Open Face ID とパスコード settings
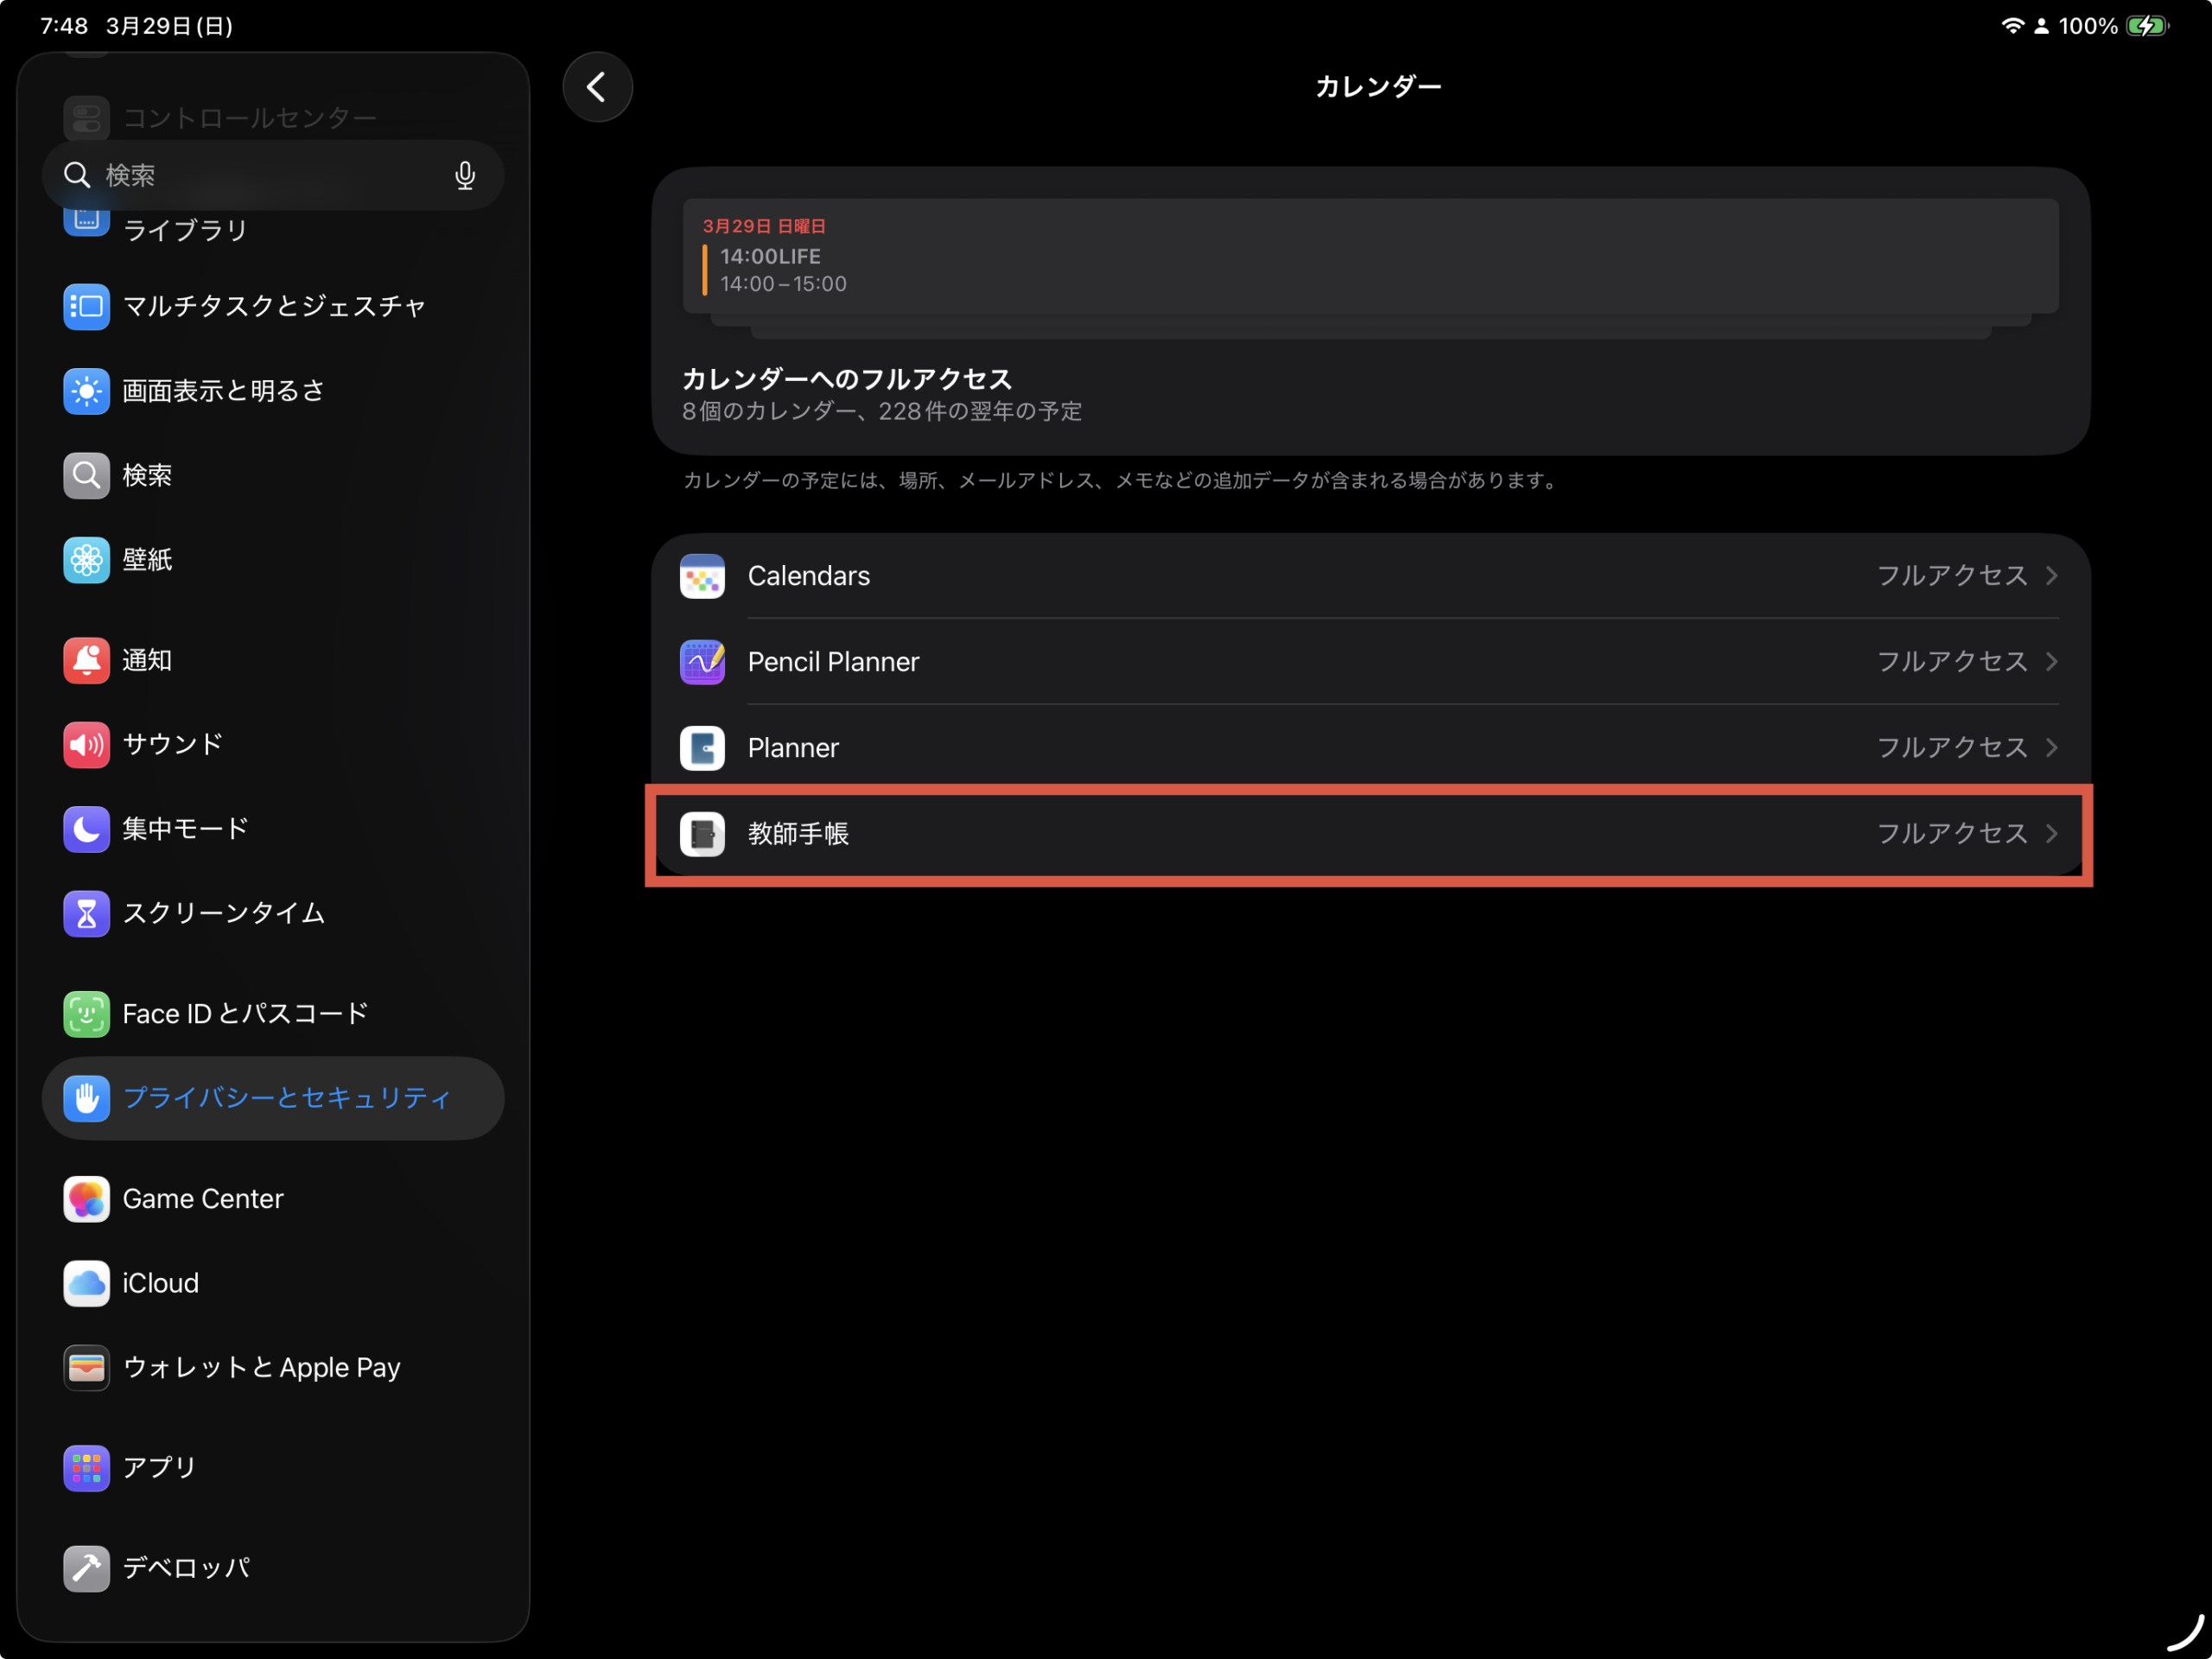The image size is (2212, 1659). [x=245, y=1014]
